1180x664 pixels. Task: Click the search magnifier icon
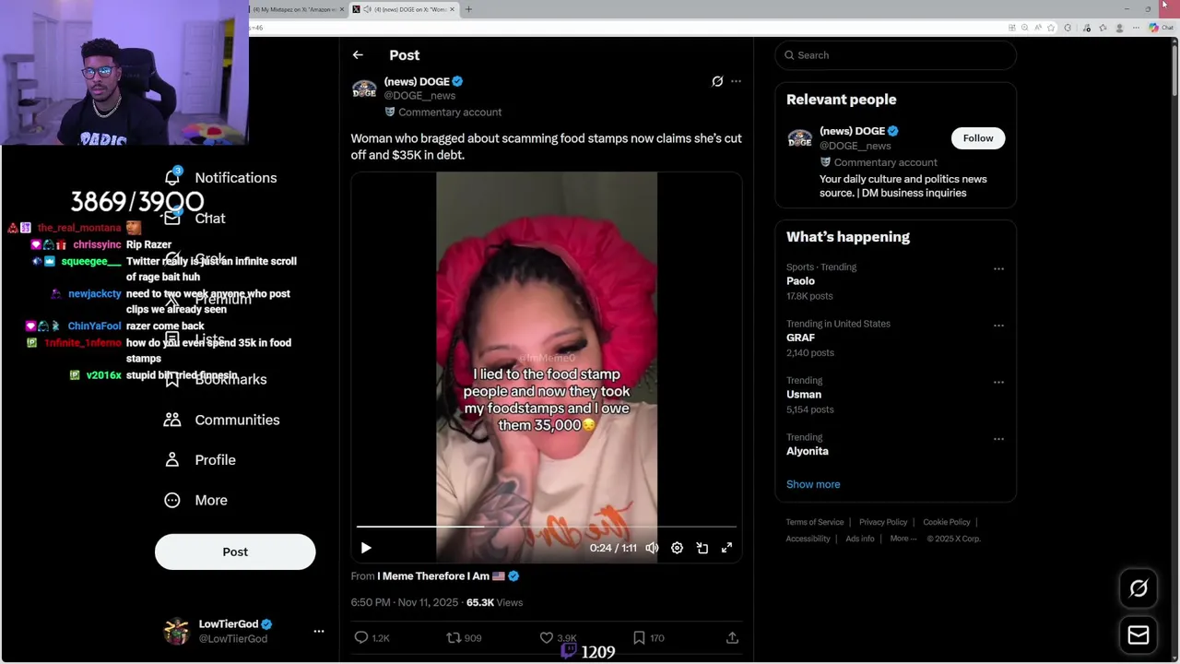point(789,55)
